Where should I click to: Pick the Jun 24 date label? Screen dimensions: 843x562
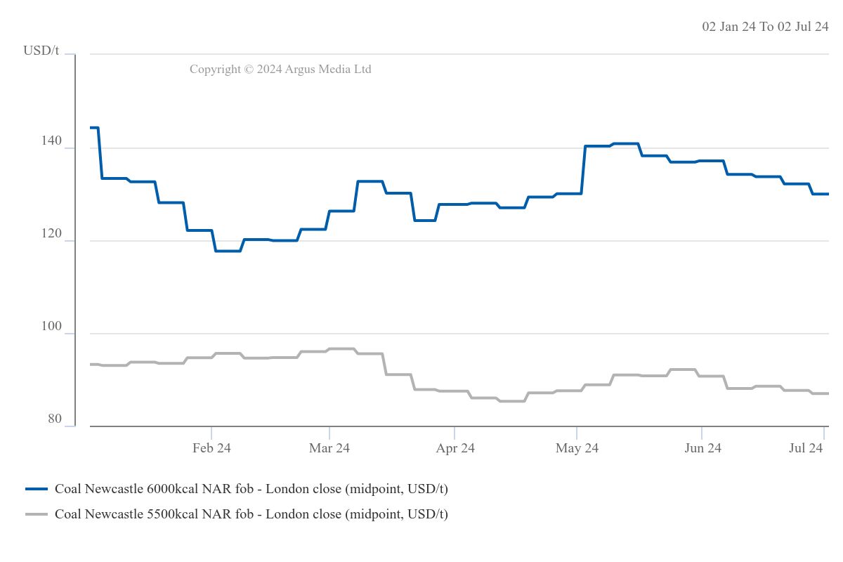coord(702,448)
